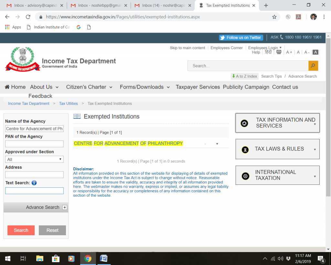Click the info icon beside Text Search
This screenshot has height=265, width=331.
pyautogui.click(x=35, y=182)
